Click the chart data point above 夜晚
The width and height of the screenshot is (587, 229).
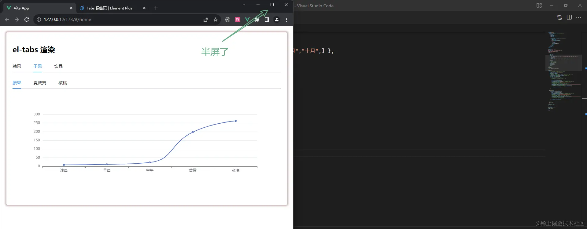coord(236,121)
